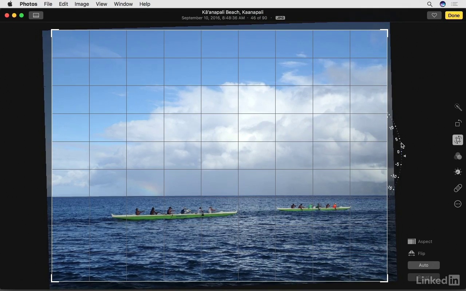
Task: Click the green fullscreen window button
Action: [21, 15]
